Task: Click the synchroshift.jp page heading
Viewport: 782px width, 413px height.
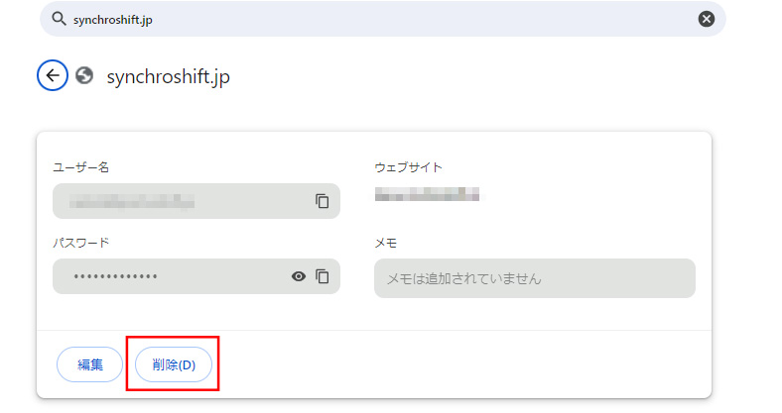Action: [168, 76]
